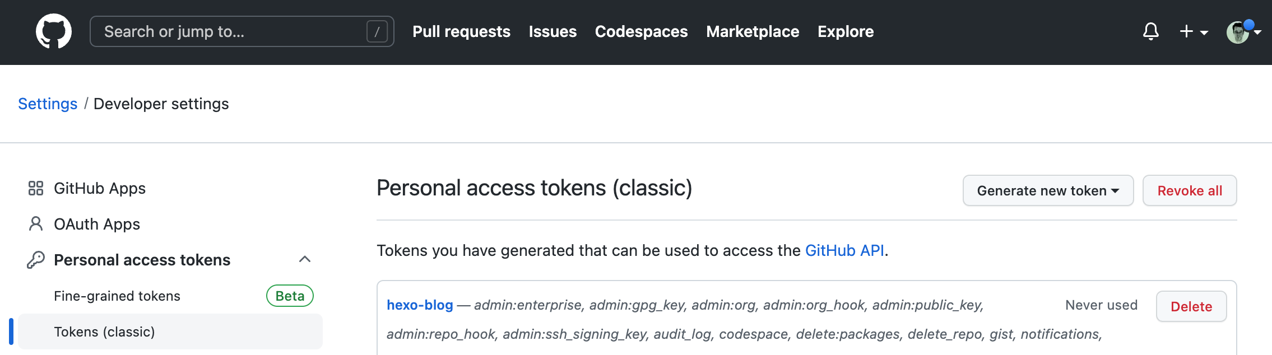Click the GitHub Octocat logo

click(54, 31)
